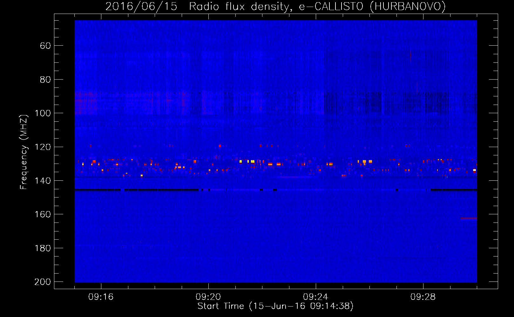This screenshot has height=317, width=514.
Task: Click the time tick label "09:28"
Action: point(423,297)
